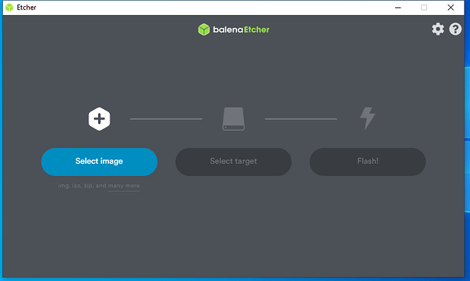Click the plus hexagon image icon
The width and height of the screenshot is (470, 281).
[99, 119]
